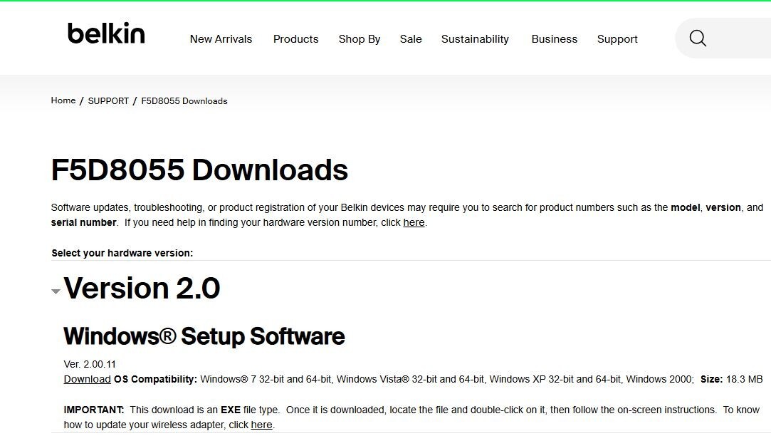This screenshot has height=436, width=771.
Task: Click the F5D8055 Downloads page title
Action: point(199,170)
